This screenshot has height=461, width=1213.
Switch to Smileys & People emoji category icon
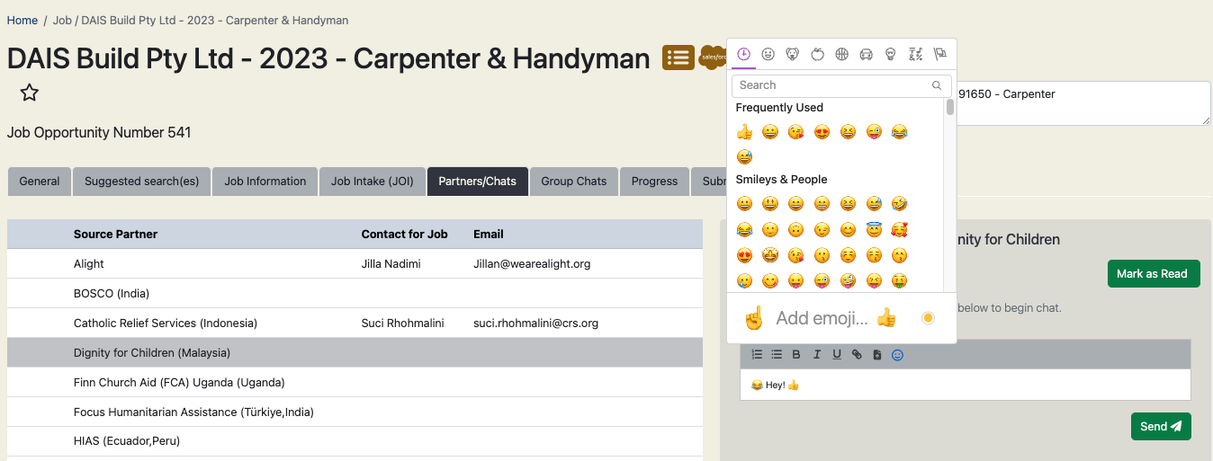click(x=768, y=54)
